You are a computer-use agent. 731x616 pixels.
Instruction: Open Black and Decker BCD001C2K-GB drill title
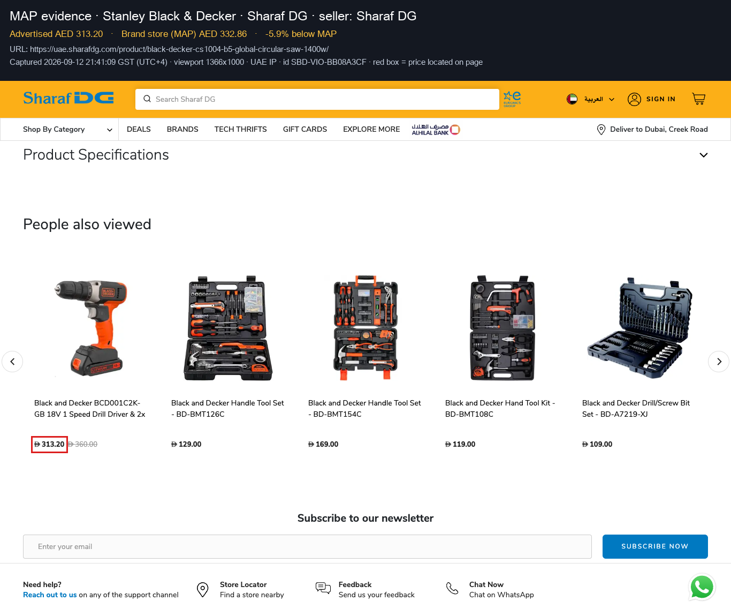click(90, 409)
